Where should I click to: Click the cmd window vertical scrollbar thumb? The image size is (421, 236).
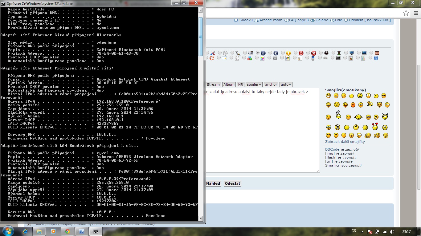pos(200,37)
